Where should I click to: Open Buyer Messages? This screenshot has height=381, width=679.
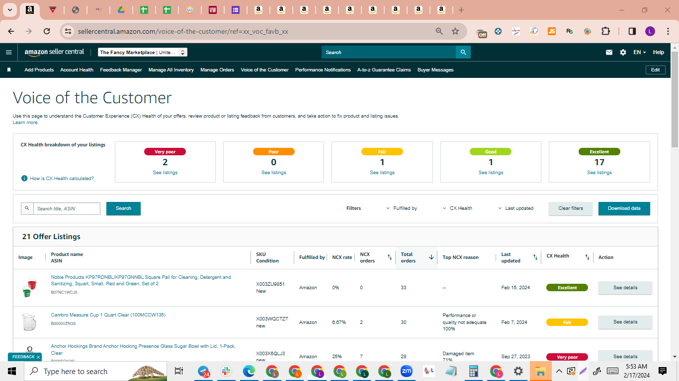click(435, 70)
